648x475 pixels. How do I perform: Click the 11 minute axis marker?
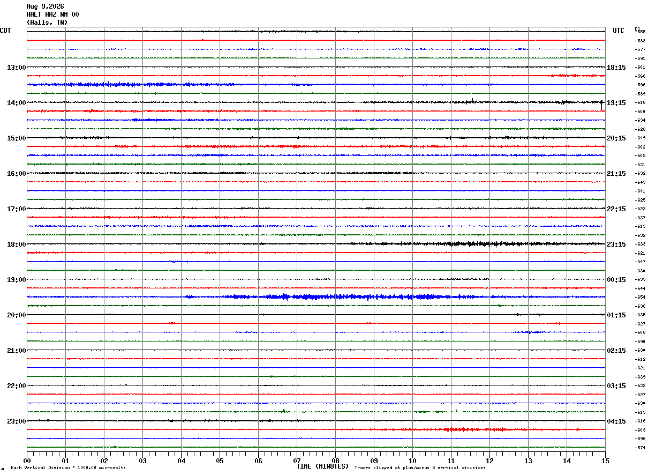tap(451, 461)
